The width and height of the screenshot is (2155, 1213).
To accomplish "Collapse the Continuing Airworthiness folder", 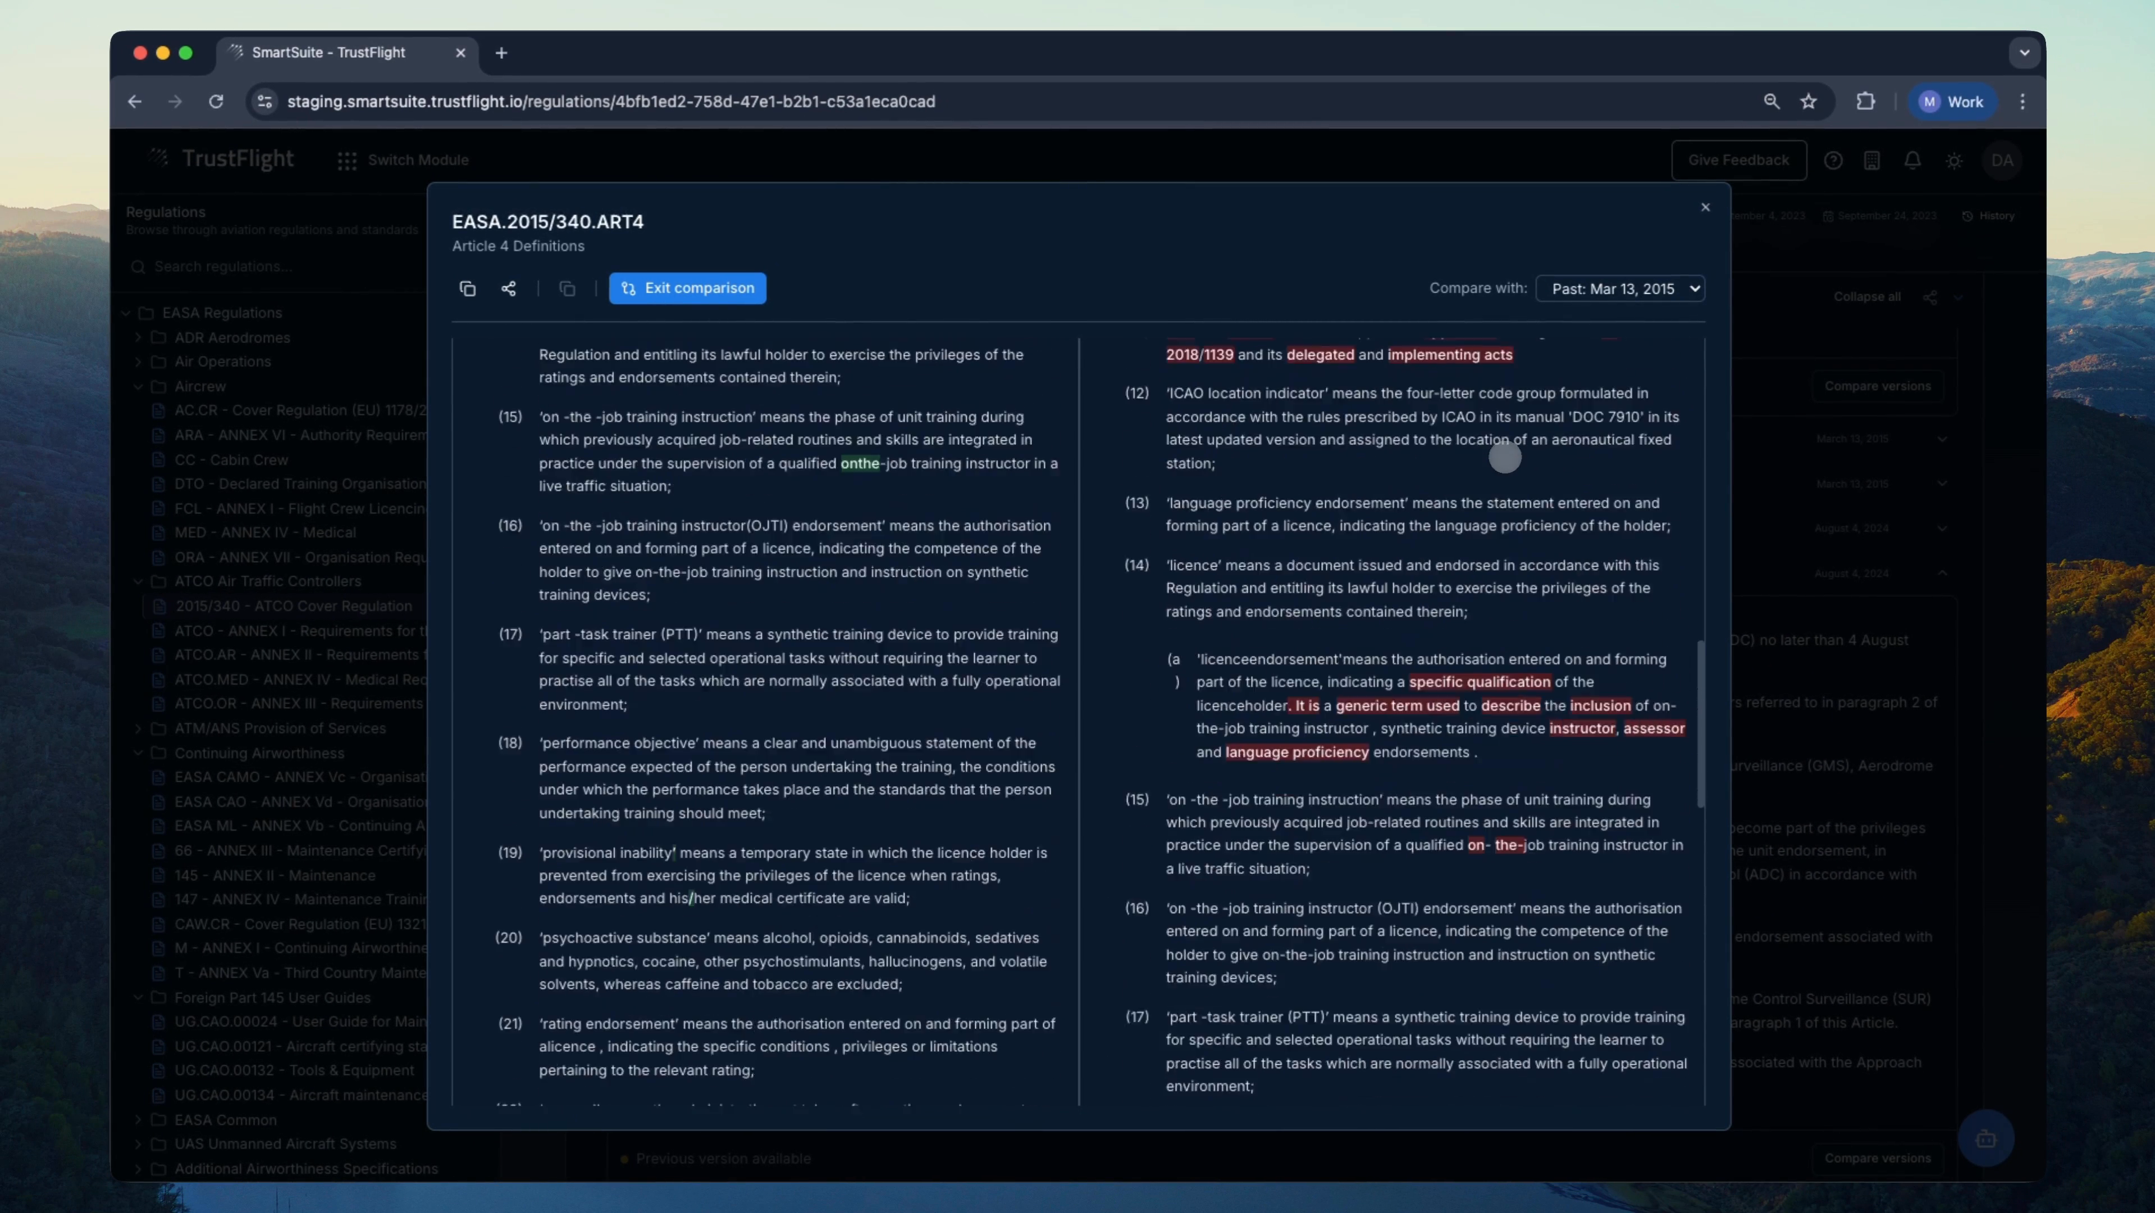I will click(139, 753).
